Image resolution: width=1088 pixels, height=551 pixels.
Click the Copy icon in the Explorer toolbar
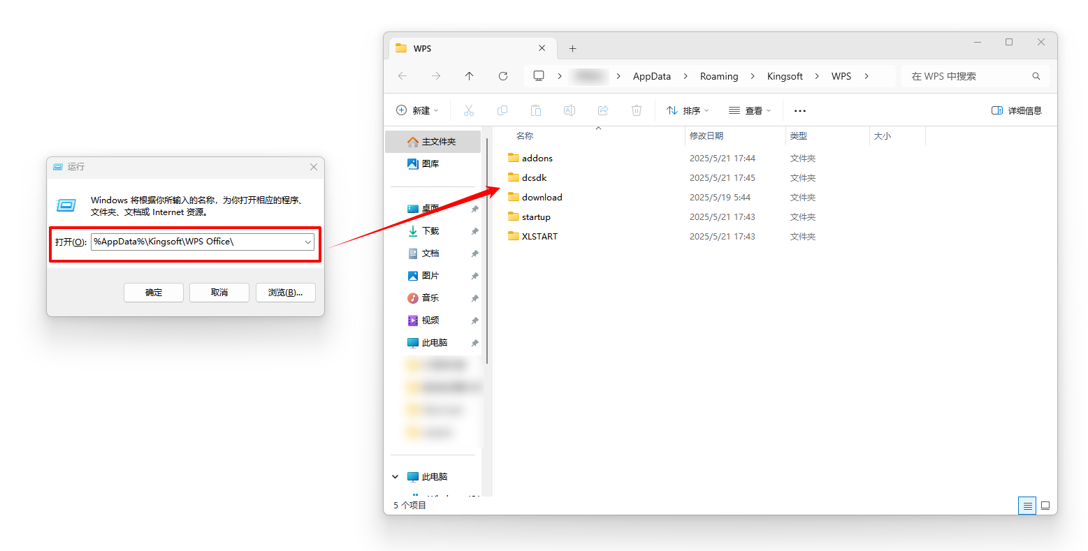[x=502, y=110]
